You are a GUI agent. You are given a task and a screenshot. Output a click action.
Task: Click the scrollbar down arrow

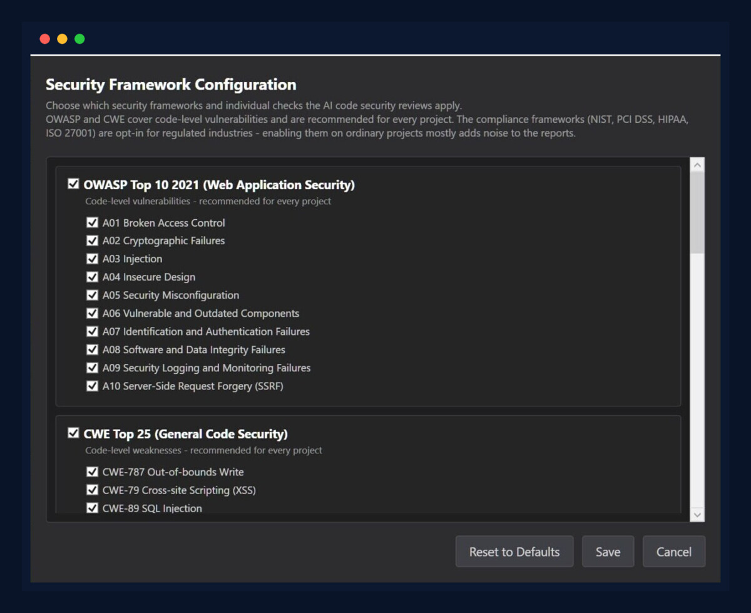tap(697, 514)
